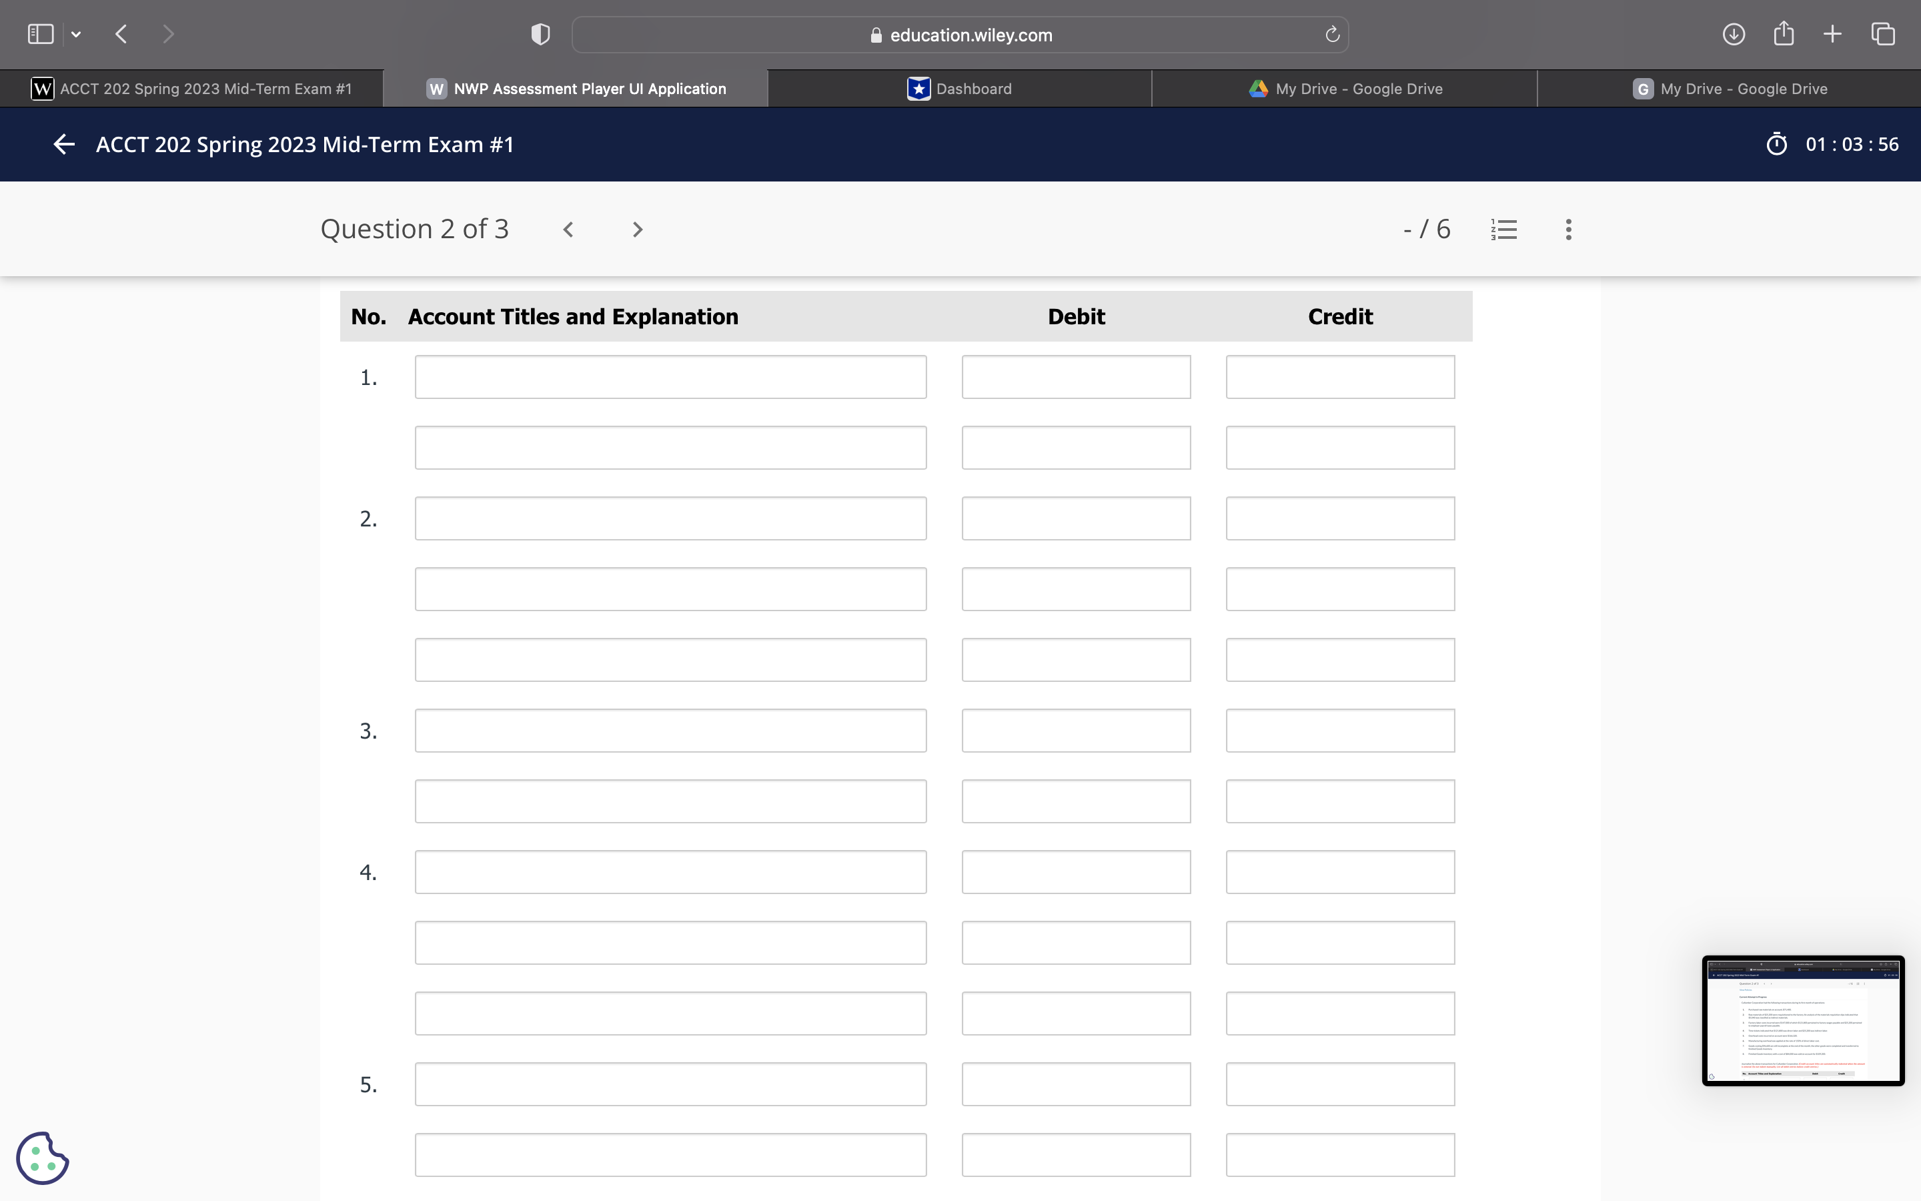Open the question list navigator
The image size is (1921, 1201).
click(x=1503, y=229)
